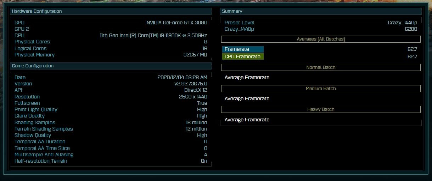
Task: Click the Intel Core i9-11900K CPU value
Action: pyautogui.click(x=153, y=36)
